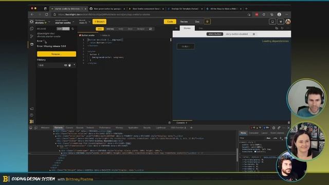Viewport: 329px width, 185px height.
Task: Click the red extension icon in browser toolbar
Action: pyautogui.click(x=257, y=14)
